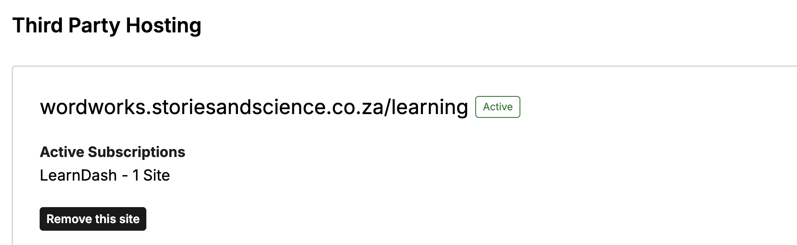797x245 pixels.
Task: Select the Third Party Hosting heading
Action: 107,25
